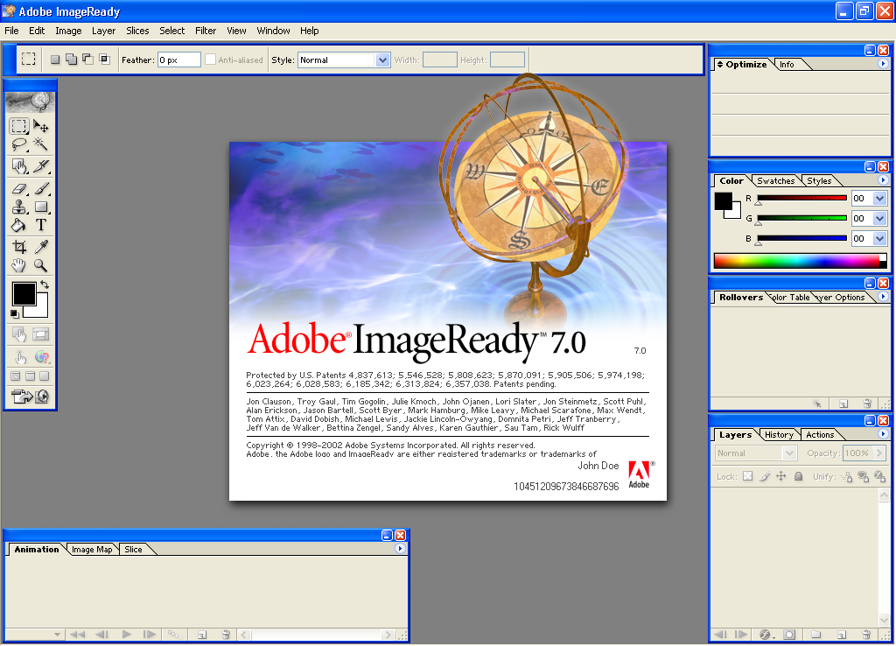Choose Add to Selection mode in options bar
This screenshot has width=896, height=646.
(72, 60)
